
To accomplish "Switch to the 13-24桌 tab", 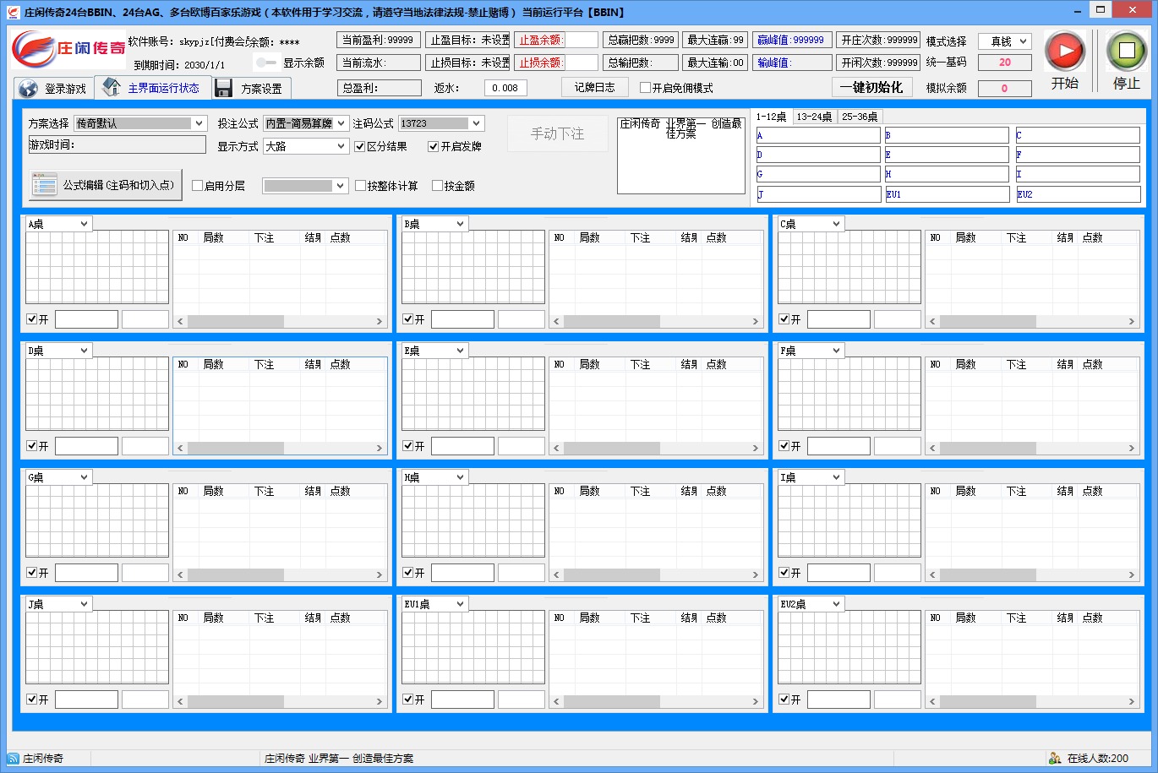I will tap(814, 117).
